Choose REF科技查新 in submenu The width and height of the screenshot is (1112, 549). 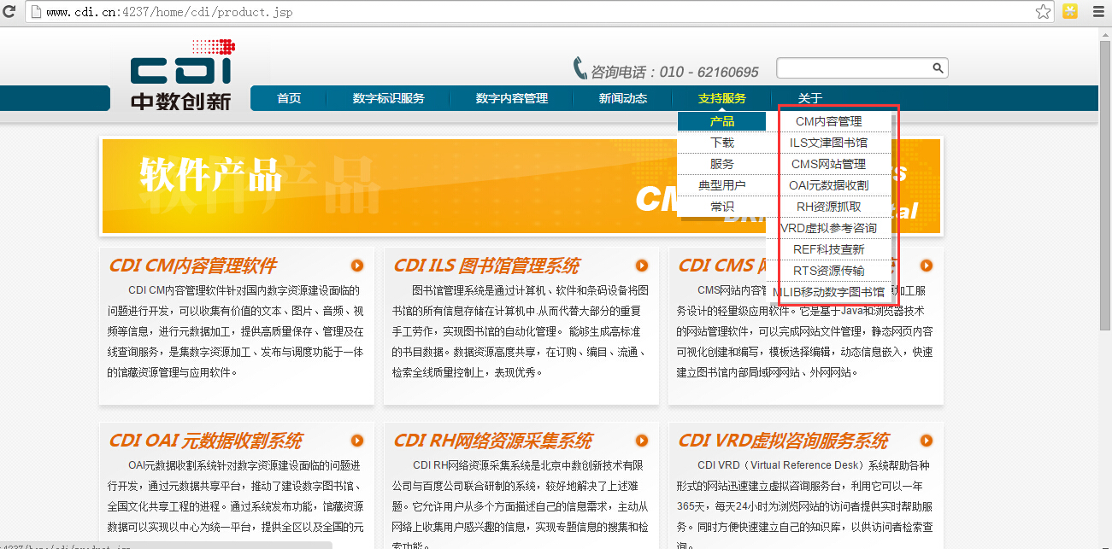pos(829,249)
